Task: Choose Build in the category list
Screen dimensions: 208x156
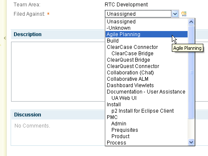Action: [146, 41]
